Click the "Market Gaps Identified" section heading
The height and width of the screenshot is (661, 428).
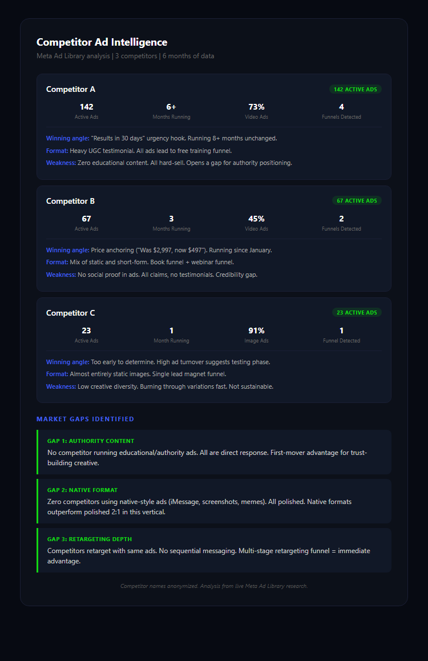(85, 419)
